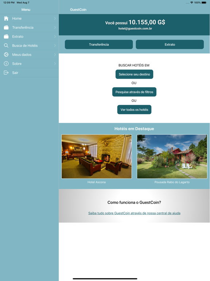Click the Extrato wallet icon
This screenshot has height=281, width=210.
click(6, 36)
